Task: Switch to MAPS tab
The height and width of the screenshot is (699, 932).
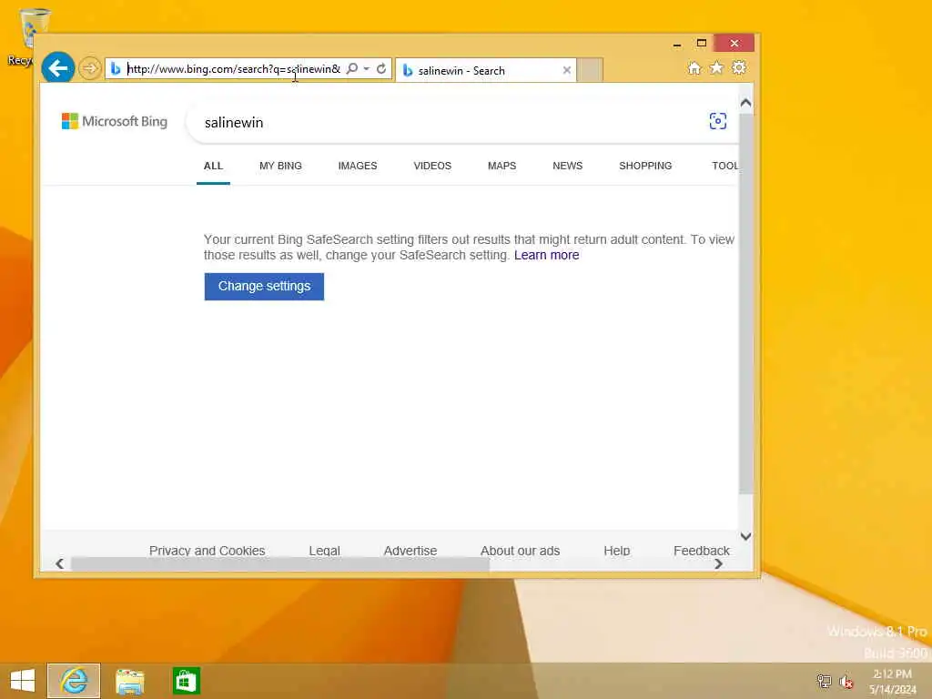Action: click(501, 166)
